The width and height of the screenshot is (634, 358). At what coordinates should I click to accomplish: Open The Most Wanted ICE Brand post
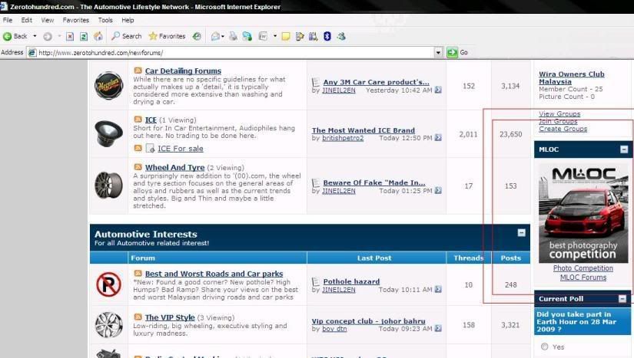pos(363,130)
